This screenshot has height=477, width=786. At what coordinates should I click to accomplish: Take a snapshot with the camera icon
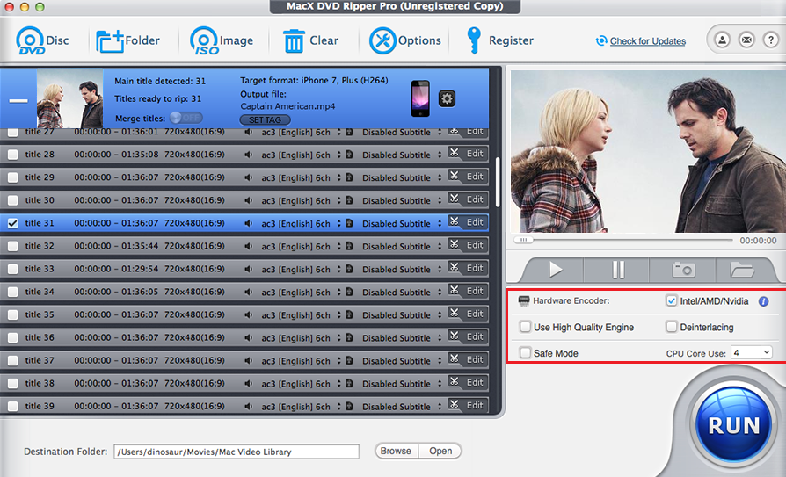(x=683, y=270)
